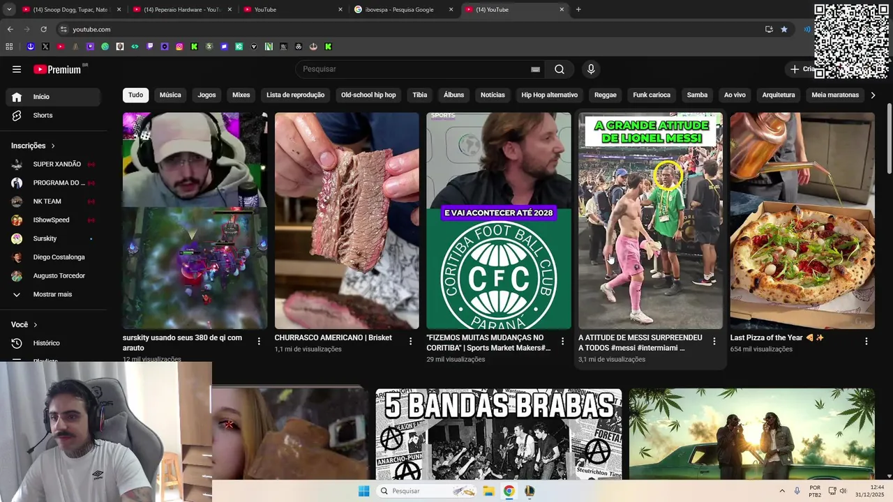Select the Tibia filter chip

(420, 95)
